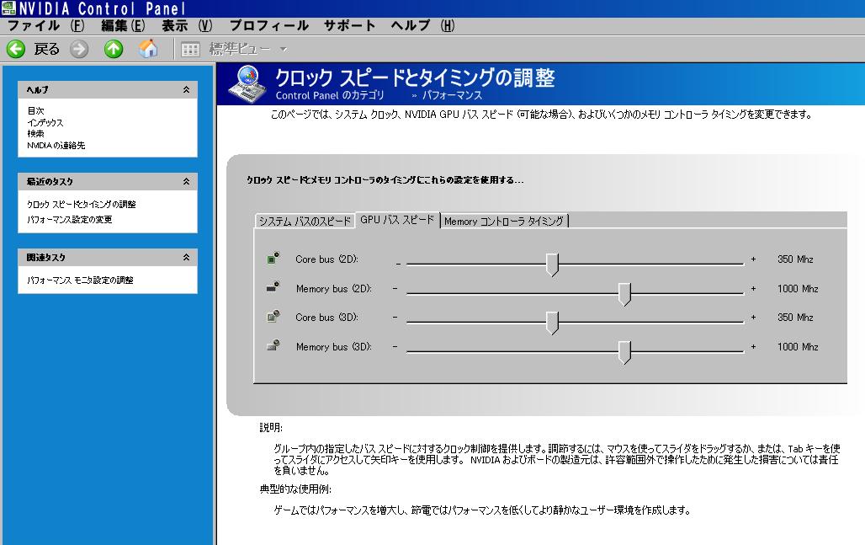Viewport: 865px width, 545px height.
Task: Switch to システム バスのスピード tab
Action: pyautogui.click(x=305, y=221)
